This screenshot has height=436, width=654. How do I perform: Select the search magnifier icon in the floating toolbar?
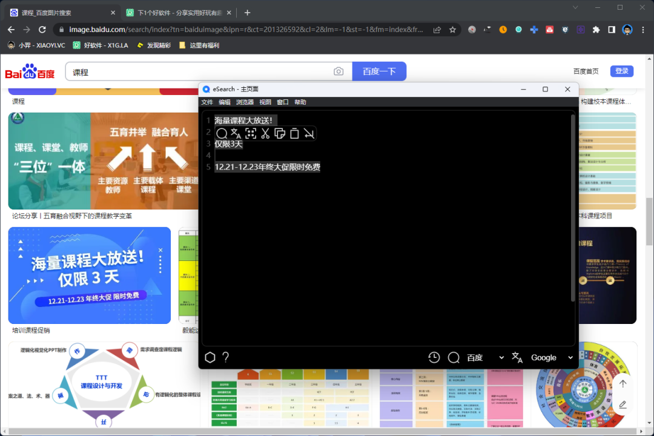tap(222, 133)
